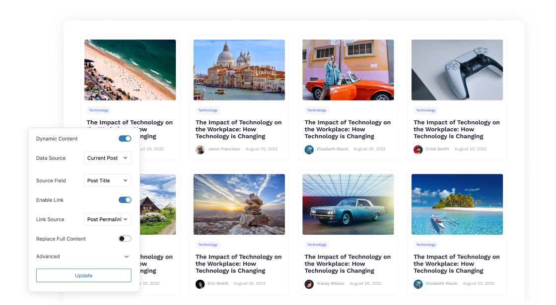Open the stacked stones sunset thumbnail
Viewport: 556px width, 305px height.
pos(239,204)
